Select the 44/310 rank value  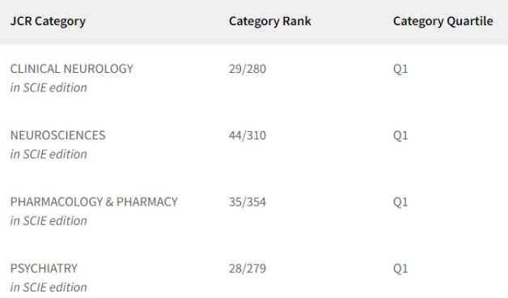pyautogui.click(x=248, y=135)
